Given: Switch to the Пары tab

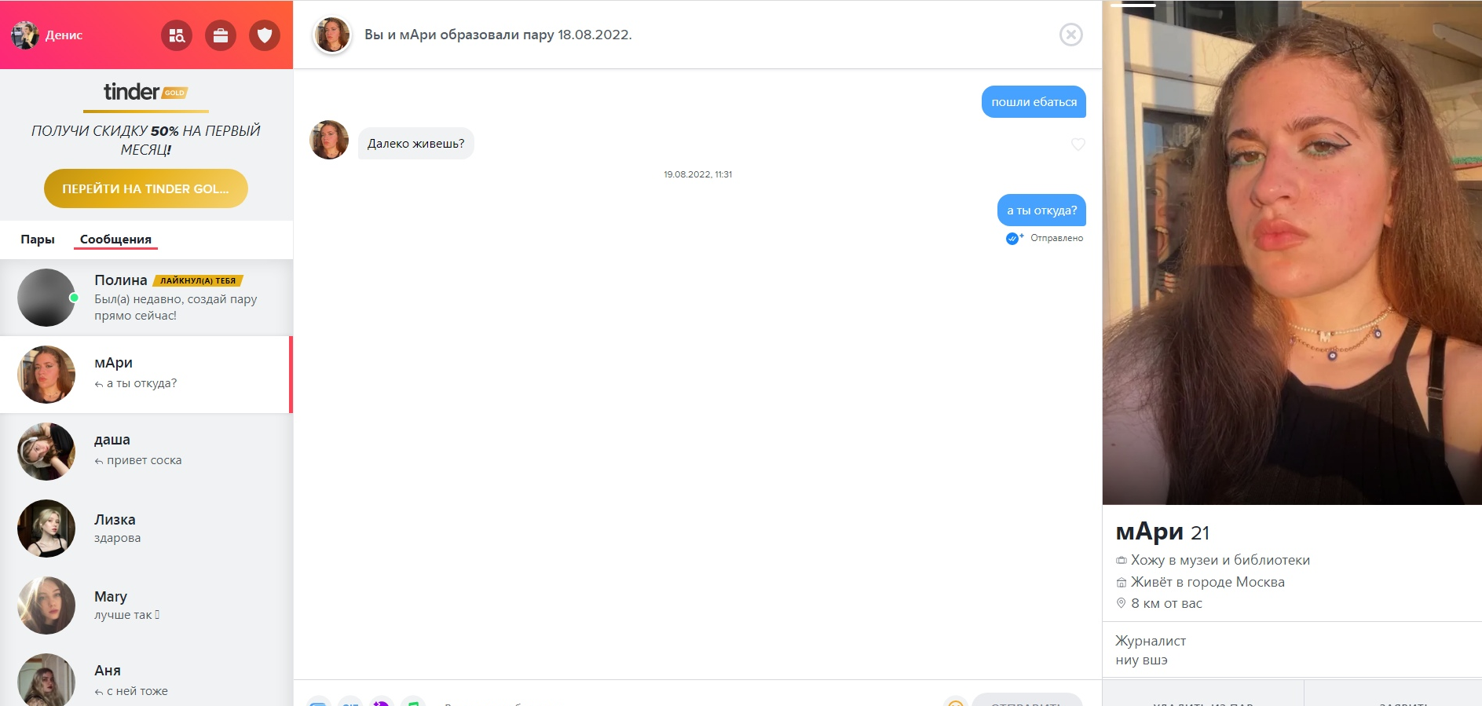Looking at the screenshot, I should 38,240.
